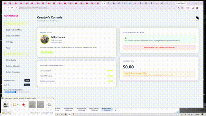The width and height of the screenshot is (206, 116).
Task: Open recorder settings gear icon
Action: coord(49,105)
